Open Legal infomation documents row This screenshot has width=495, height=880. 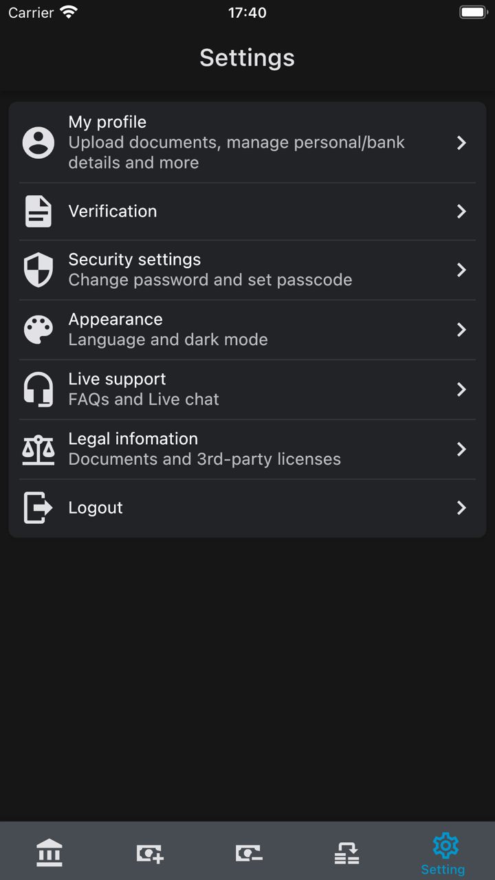[206, 449]
